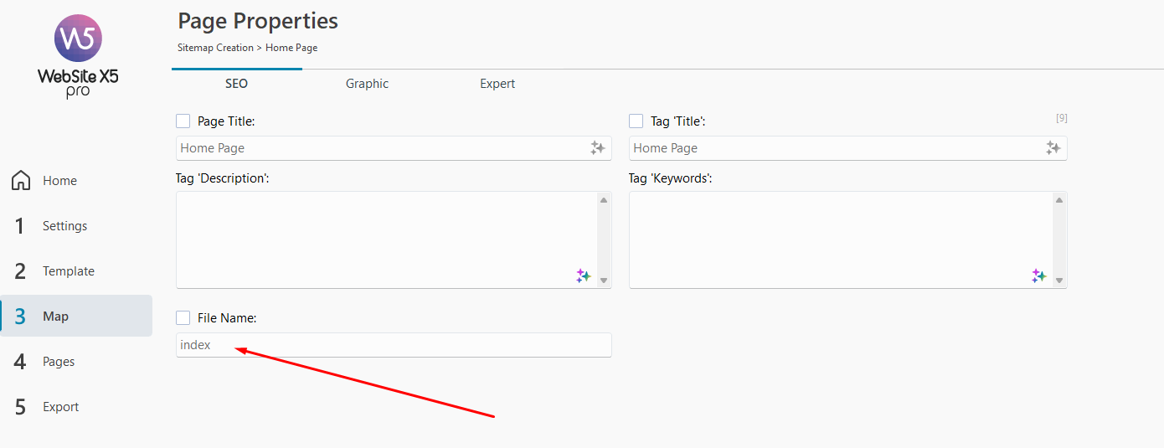Go to step 5 Export
The height and width of the screenshot is (448, 1164).
(60, 407)
